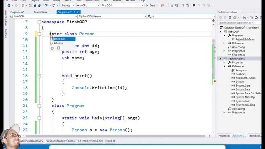Open the Properties panel tab

(x=224, y=136)
